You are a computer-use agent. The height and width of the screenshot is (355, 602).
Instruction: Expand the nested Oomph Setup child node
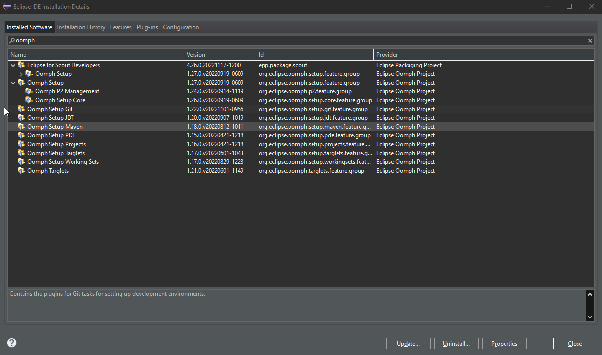click(21, 74)
